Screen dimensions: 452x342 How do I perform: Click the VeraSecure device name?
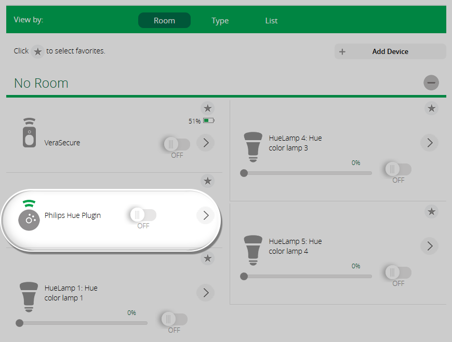click(62, 143)
